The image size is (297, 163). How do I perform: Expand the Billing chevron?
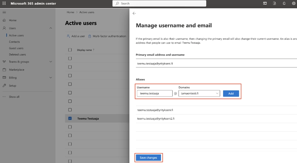coord(50,78)
